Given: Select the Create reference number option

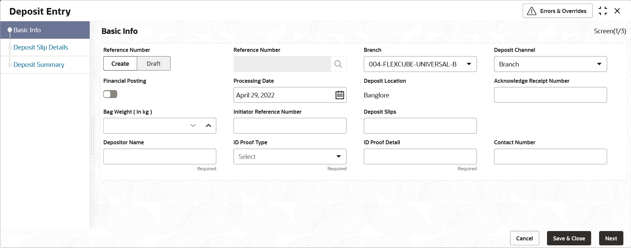Looking at the screenshot, I should click(120, 63).
